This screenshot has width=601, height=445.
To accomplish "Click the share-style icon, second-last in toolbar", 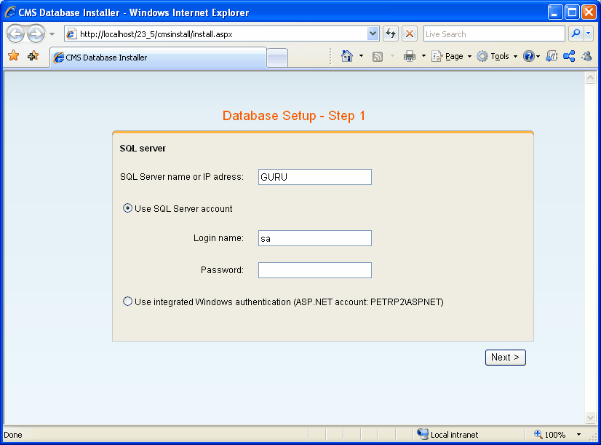I will coord(569,56).
